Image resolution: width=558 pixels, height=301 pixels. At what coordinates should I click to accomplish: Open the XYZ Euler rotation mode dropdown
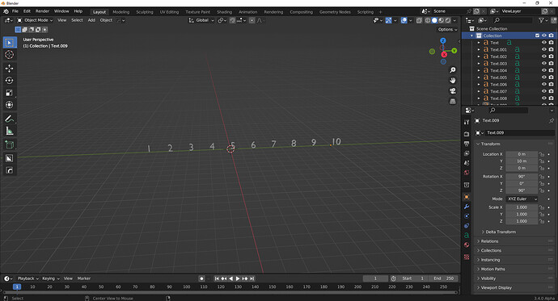[x=522, y=199]
